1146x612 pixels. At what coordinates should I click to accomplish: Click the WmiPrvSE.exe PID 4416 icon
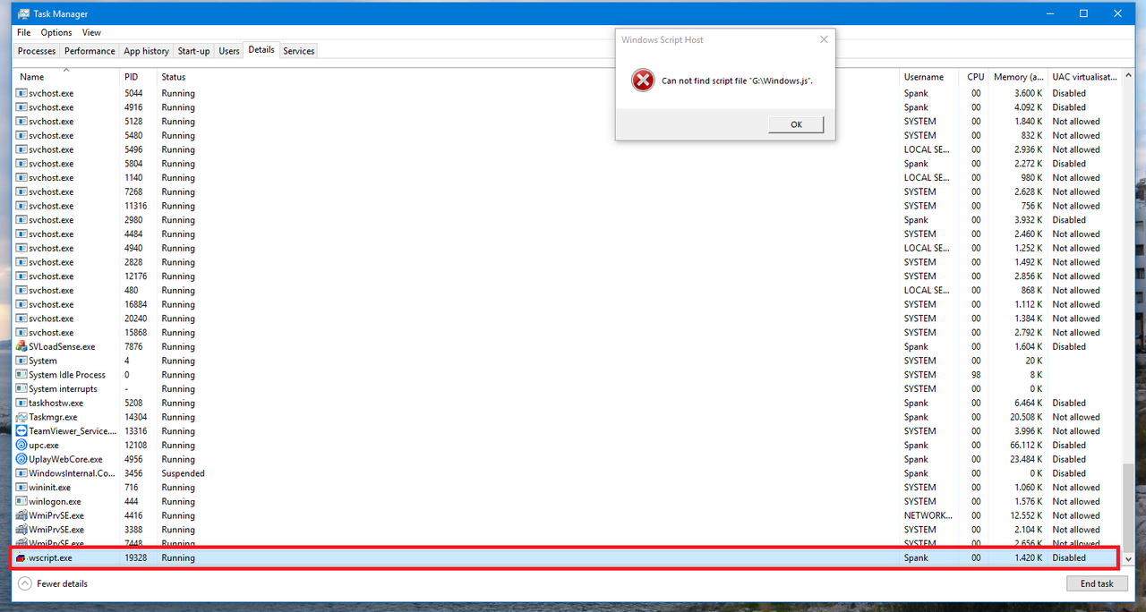pyautogui.click(x=21, y=515)
